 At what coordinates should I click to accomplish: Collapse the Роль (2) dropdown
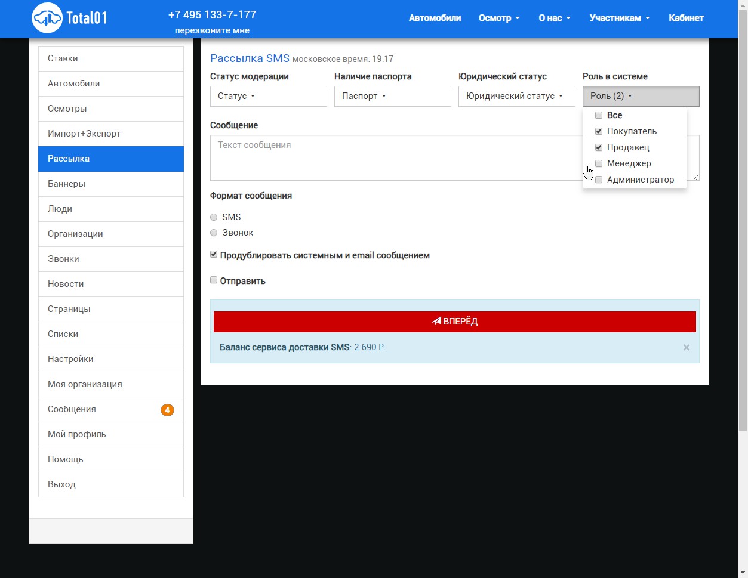click(x=641, y=96)
